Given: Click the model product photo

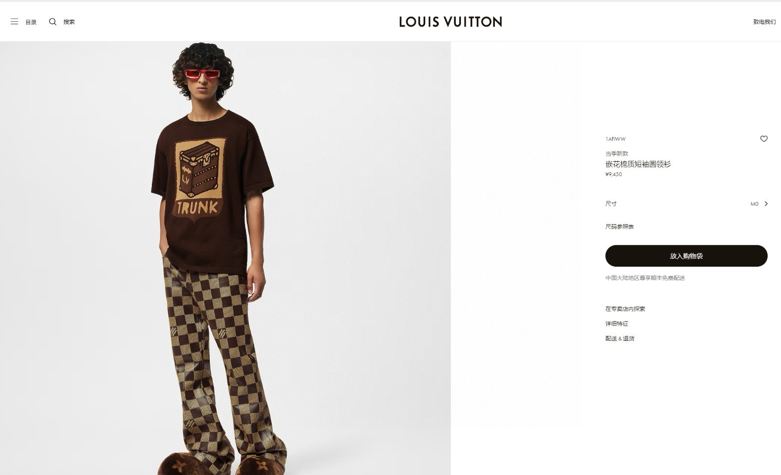Looking at the screenshot, I should pos(225,258).
